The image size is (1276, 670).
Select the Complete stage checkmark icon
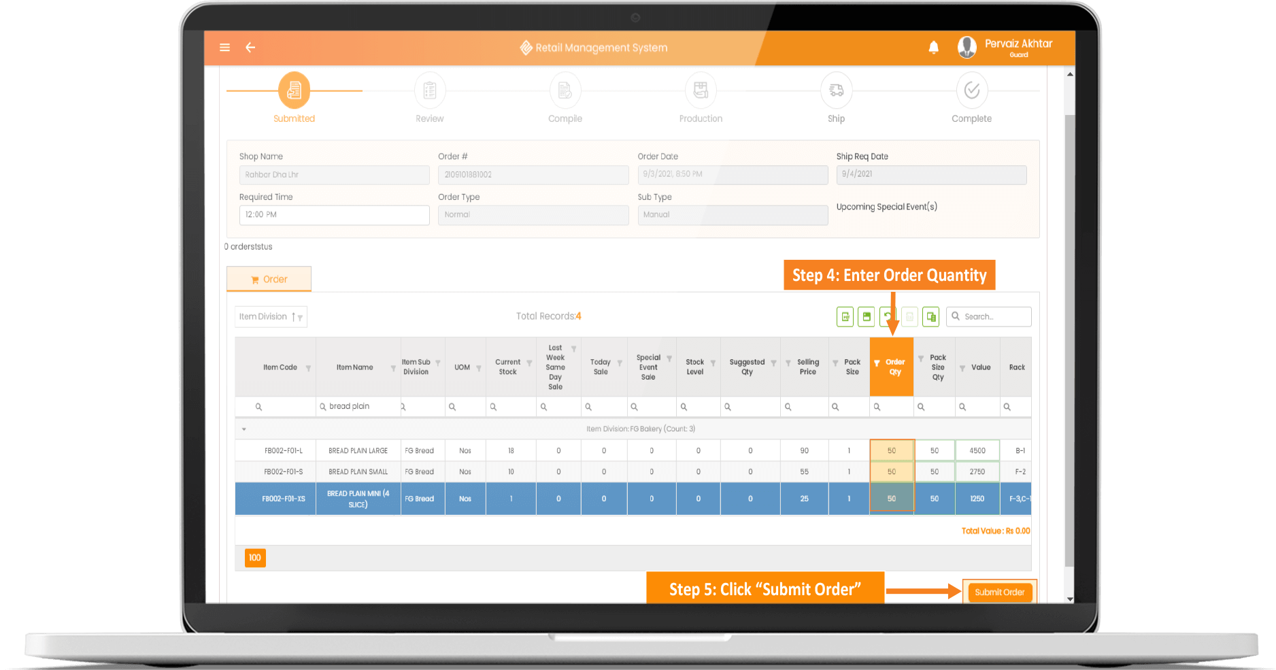tap(972, 90)
